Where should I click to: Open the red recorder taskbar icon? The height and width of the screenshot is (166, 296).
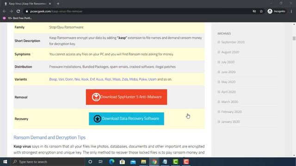[x=186, y=162]
